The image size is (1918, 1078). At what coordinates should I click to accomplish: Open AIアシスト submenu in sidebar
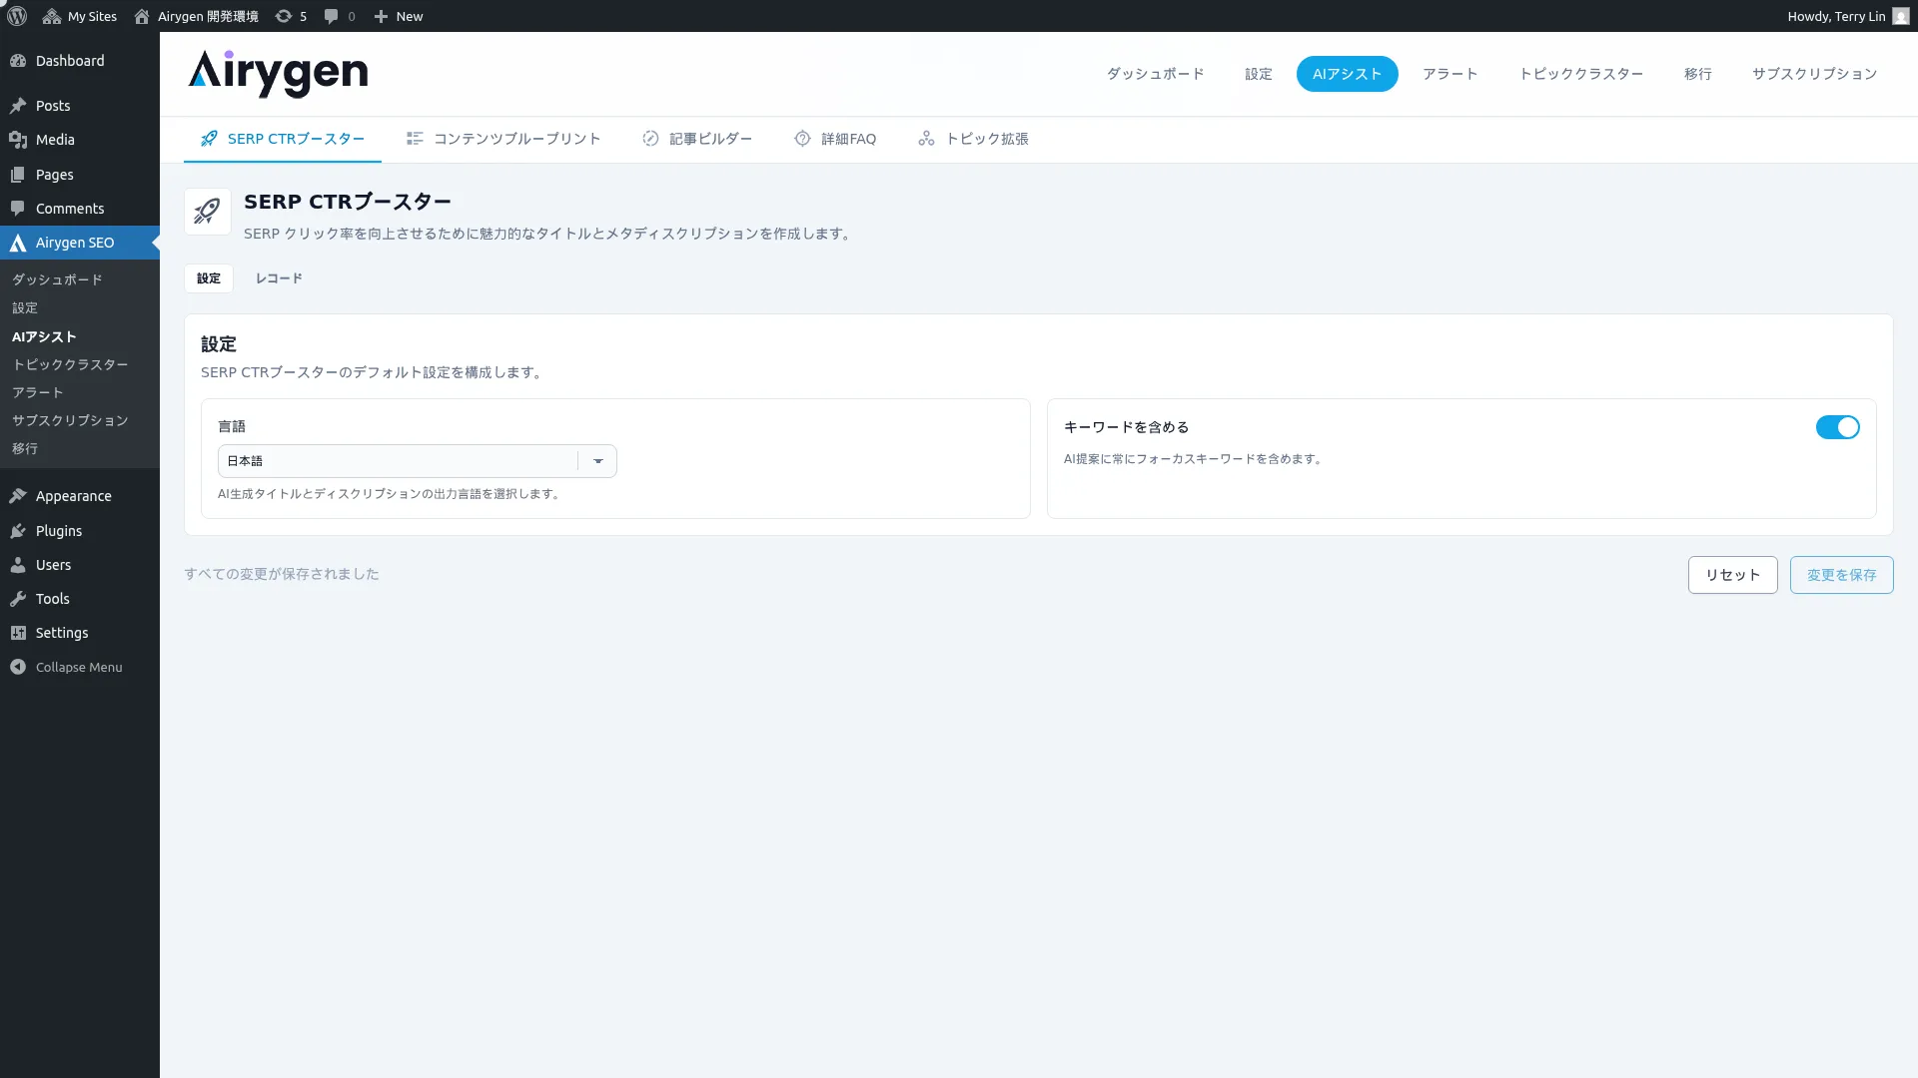tap(44, 336)
